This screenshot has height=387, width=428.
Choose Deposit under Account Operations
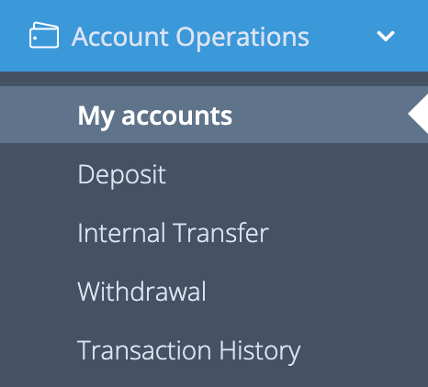click(x=122, y=174)
